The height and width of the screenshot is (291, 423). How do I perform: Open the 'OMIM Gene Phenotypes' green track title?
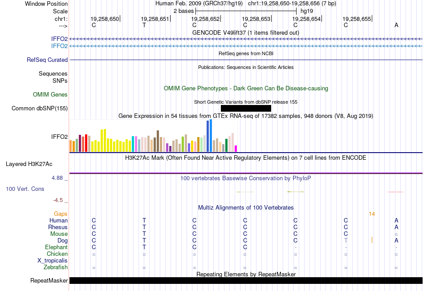tap(246, 89)
